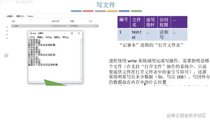Open the 帮助(H) menu in Notepad
The width and height of the screenshot is (210, 122).
[65, 37]
